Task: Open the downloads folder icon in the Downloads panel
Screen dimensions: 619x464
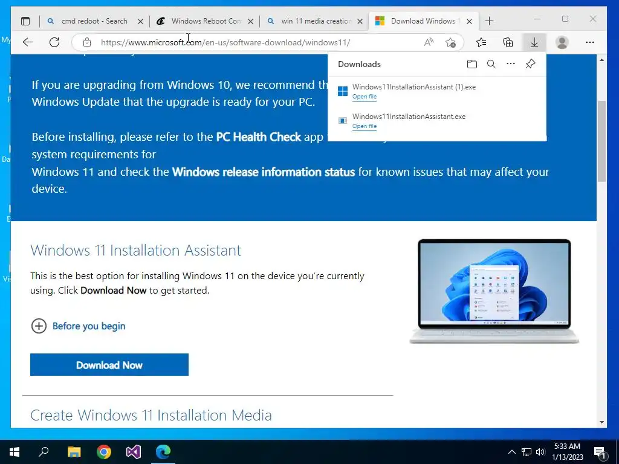Action: click(x=472, y=64)
